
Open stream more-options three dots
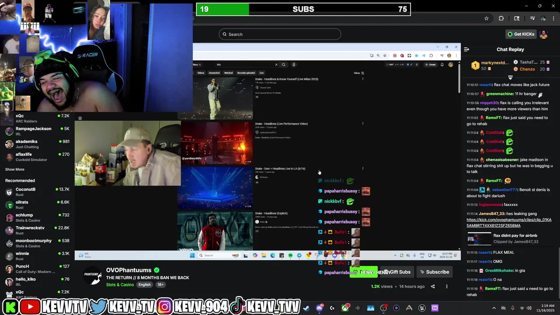pos(447,287)
